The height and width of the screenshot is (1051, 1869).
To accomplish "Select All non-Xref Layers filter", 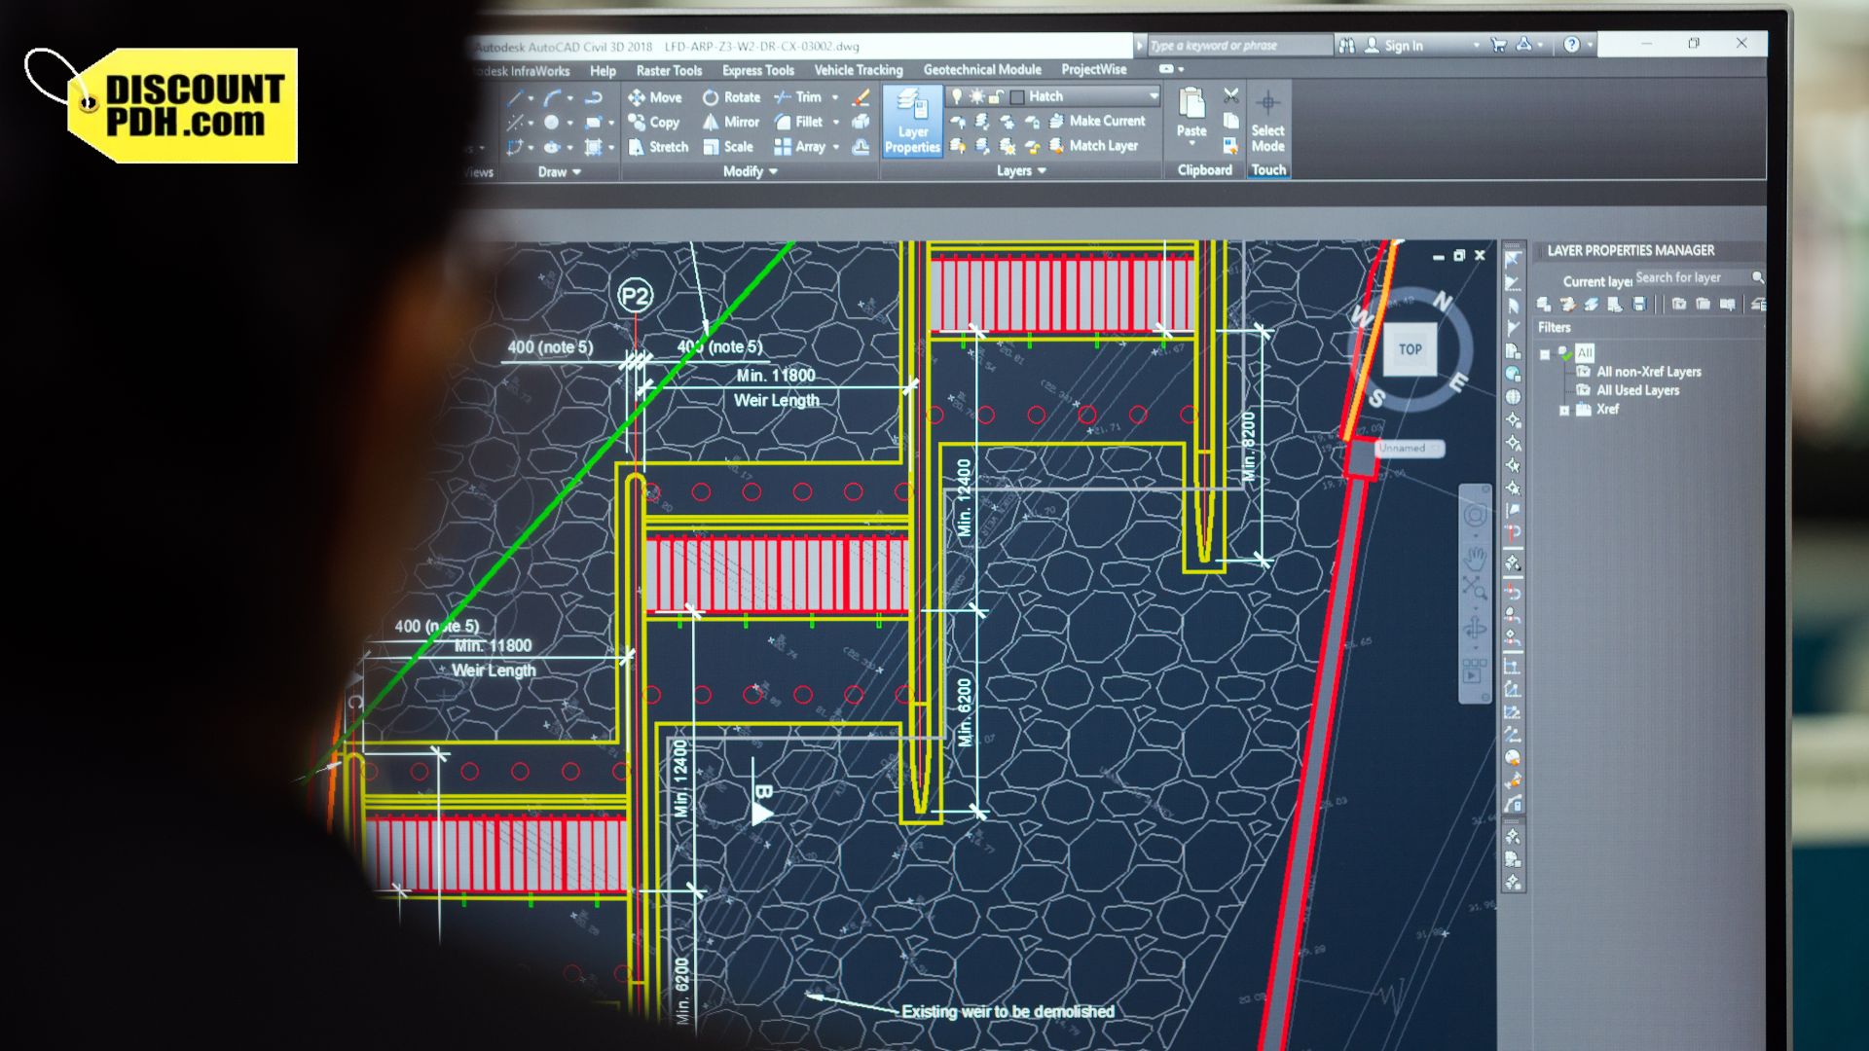I will point(1649,372).
